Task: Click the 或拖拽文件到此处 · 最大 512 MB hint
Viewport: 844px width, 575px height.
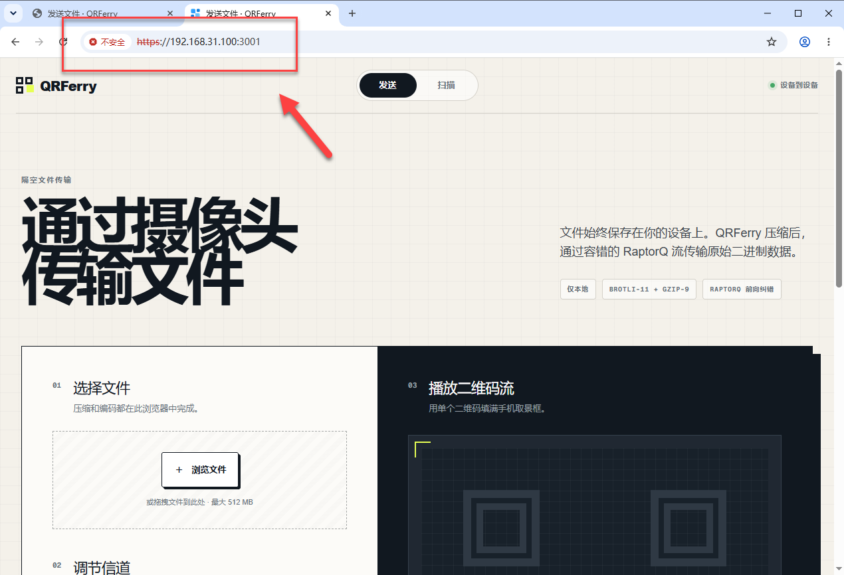Action: [199, 502]
